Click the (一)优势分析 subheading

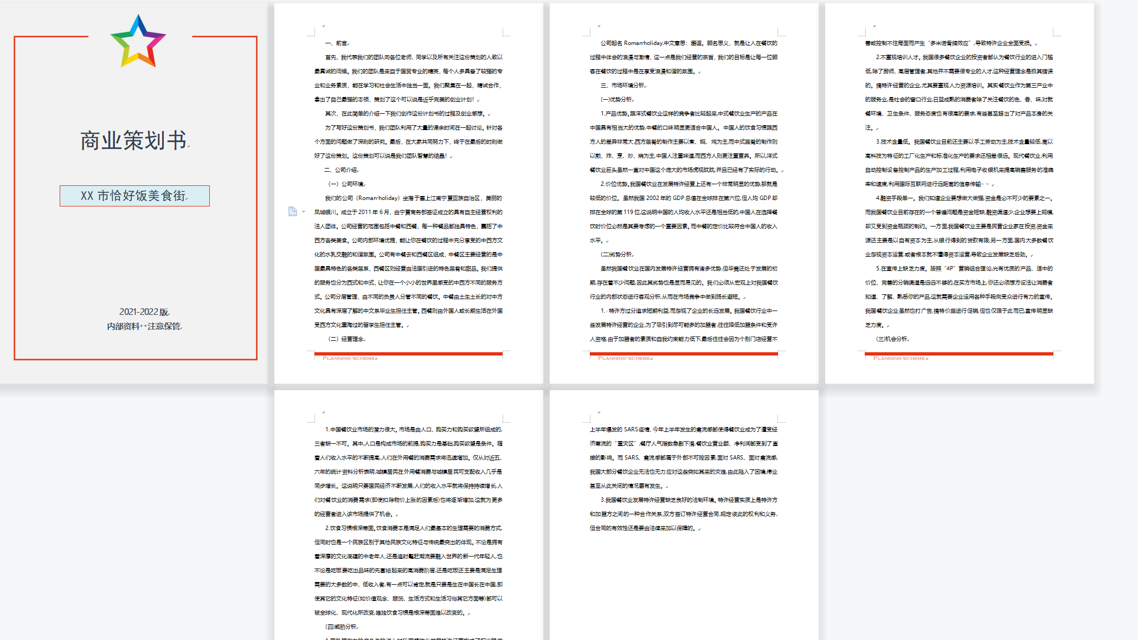click(616, 99)
